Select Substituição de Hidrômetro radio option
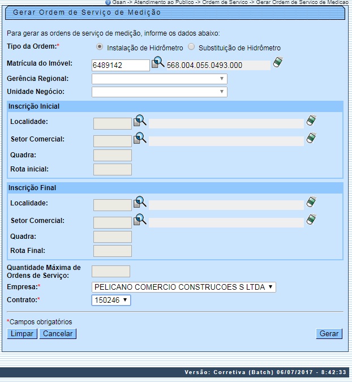Viewport: 352px width, 382px height. [191, 46]
